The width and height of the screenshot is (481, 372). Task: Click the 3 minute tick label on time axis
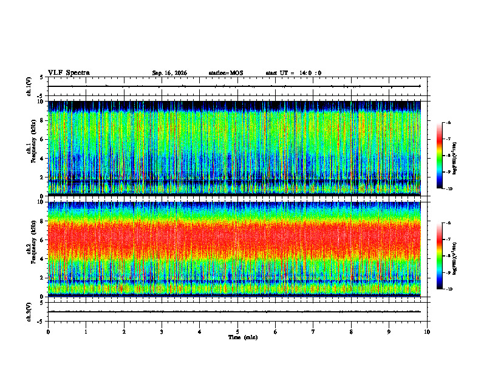coord(162,332)
